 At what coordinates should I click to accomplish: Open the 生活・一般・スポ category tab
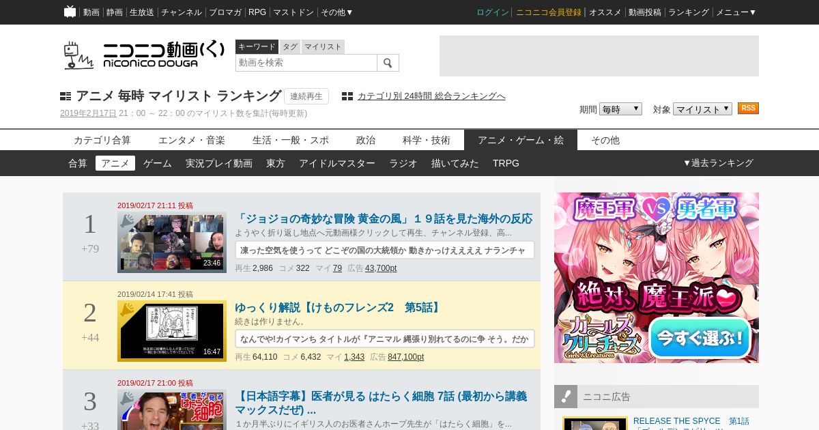[291, 140]
